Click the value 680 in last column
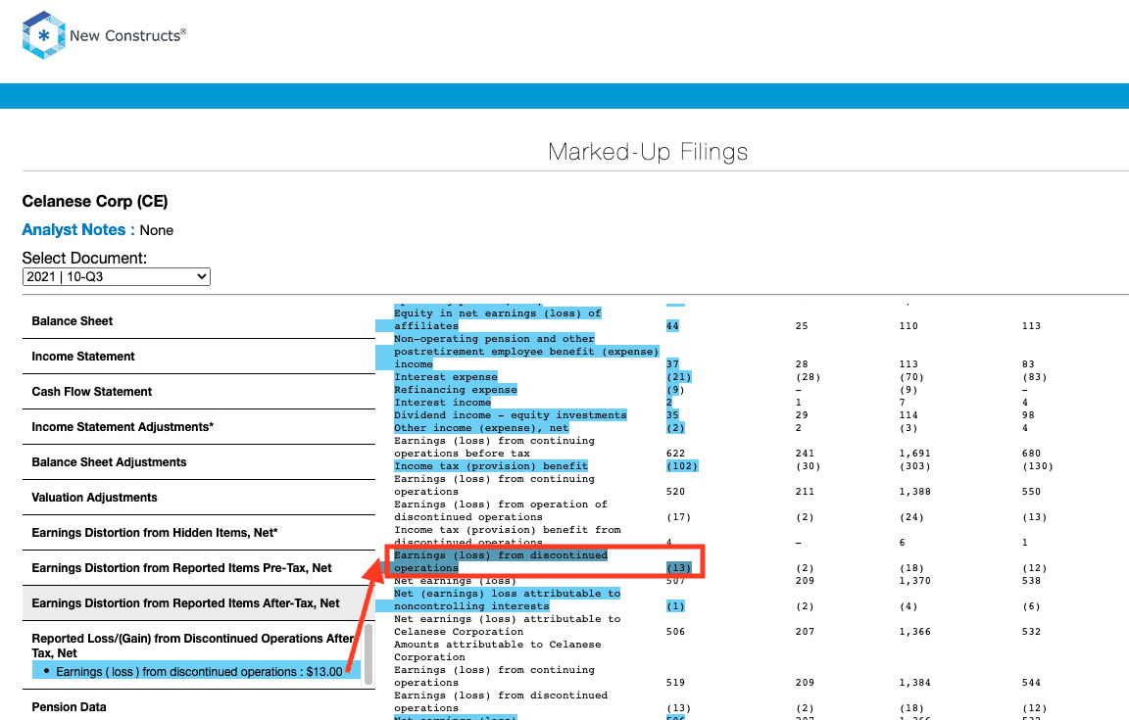Viewport: 1129px width, 720px height. pos(1031,454)
